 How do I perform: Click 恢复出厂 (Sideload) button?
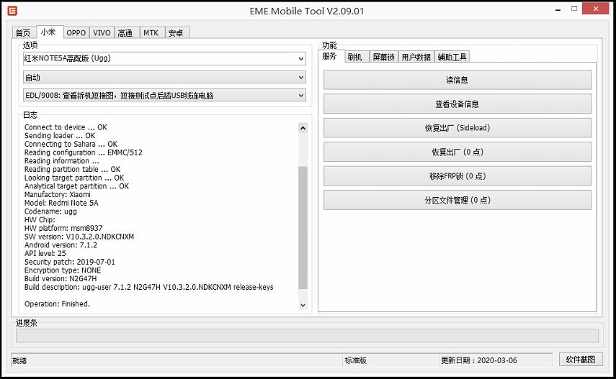point(457,128)
